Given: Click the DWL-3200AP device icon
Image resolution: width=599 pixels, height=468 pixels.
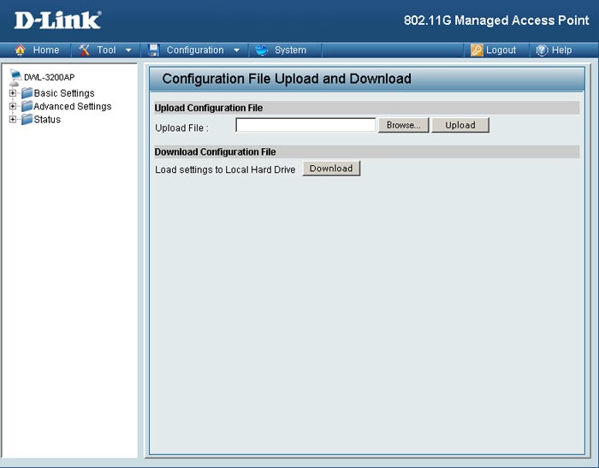Looking at the screenshot, I should pyautogui.click(x=15, y=77).
